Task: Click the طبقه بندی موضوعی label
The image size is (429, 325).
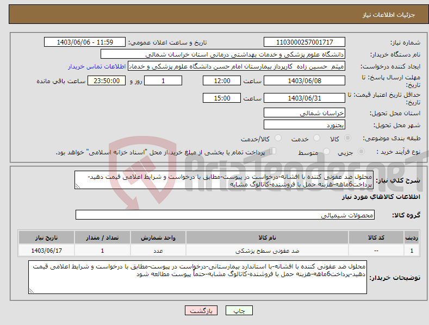Action: [391, 138]
